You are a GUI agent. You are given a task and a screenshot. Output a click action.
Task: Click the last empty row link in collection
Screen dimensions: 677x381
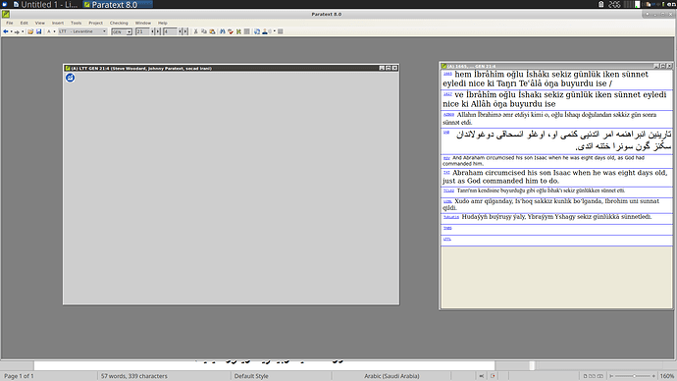(446, 239)
